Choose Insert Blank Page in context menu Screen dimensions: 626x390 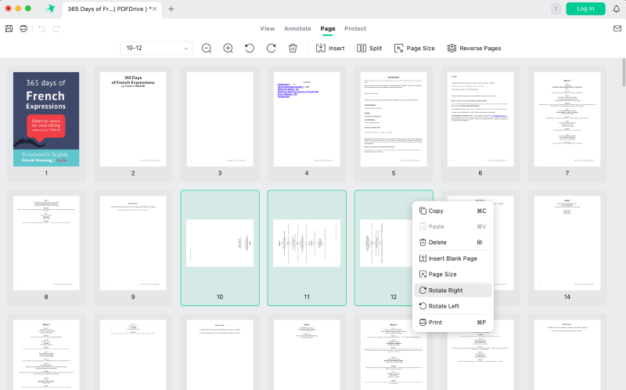pos(453,258)
